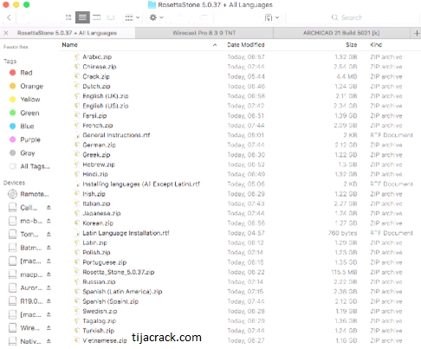Eject the Wire... volume
421x349 pixels.
pyautogui.click(x=49, y=328)
